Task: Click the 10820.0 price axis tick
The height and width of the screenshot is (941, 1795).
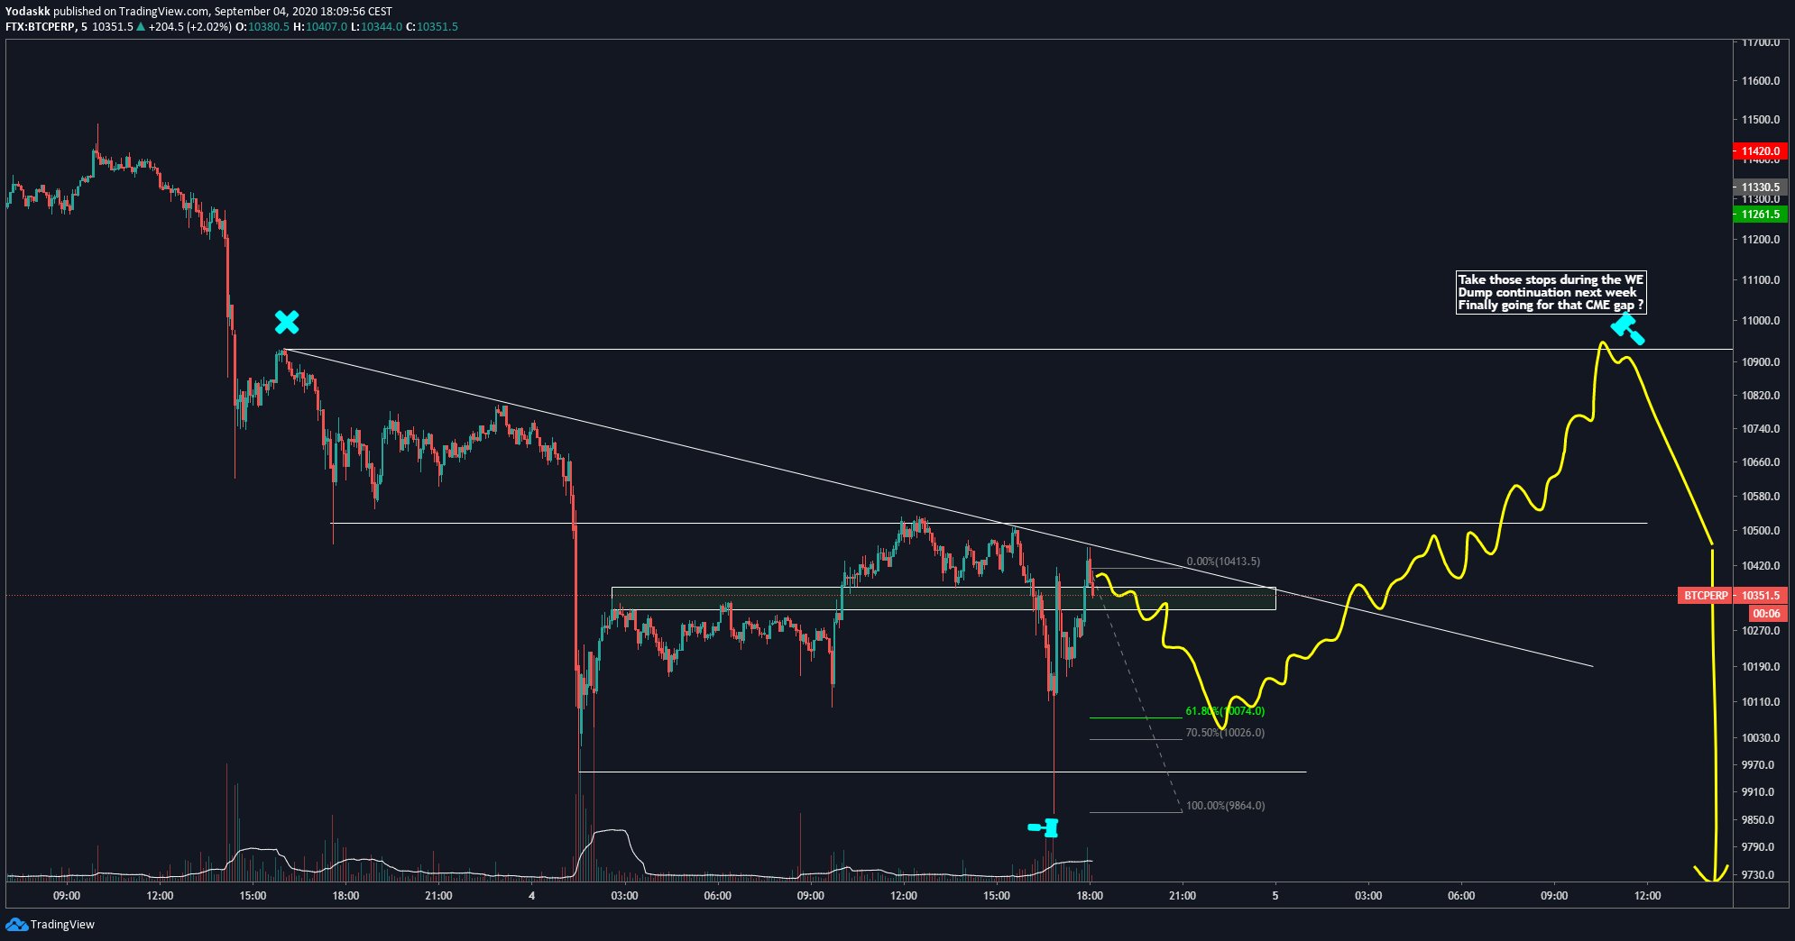Action: pyautogui.click(x=1761, y=396)
